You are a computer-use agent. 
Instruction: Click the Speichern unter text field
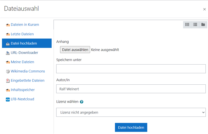pos(131,69)
